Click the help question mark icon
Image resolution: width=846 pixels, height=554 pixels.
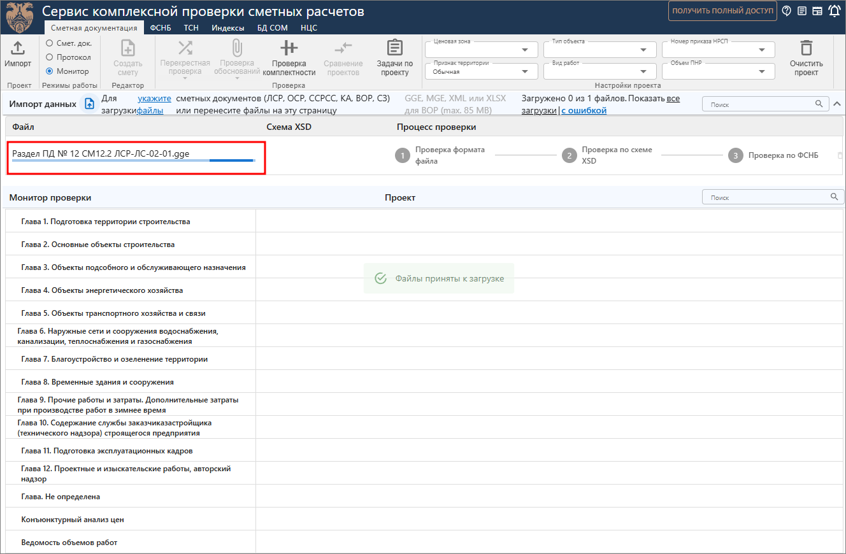[787, 11]
